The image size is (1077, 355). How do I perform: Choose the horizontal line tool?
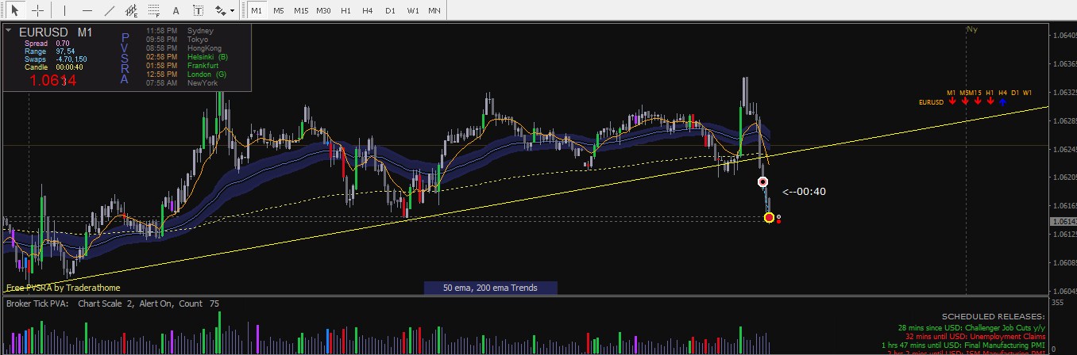click(x=87, y=11)
